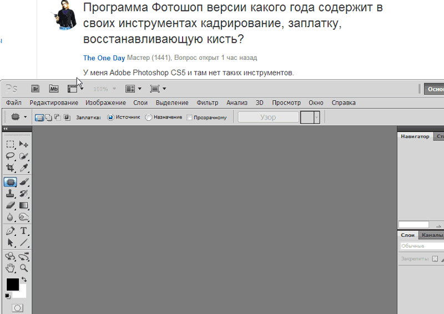Screen dimensions: 444x314
Task: Select the Rectangular Marquee tool
Action: pyautogui.click(x=10, y=145)
